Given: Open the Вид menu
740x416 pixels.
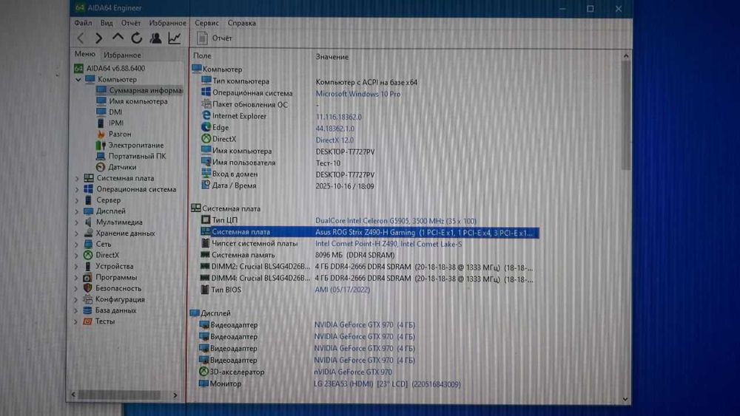Looking at the screenshot, I should tap(107, 23).
